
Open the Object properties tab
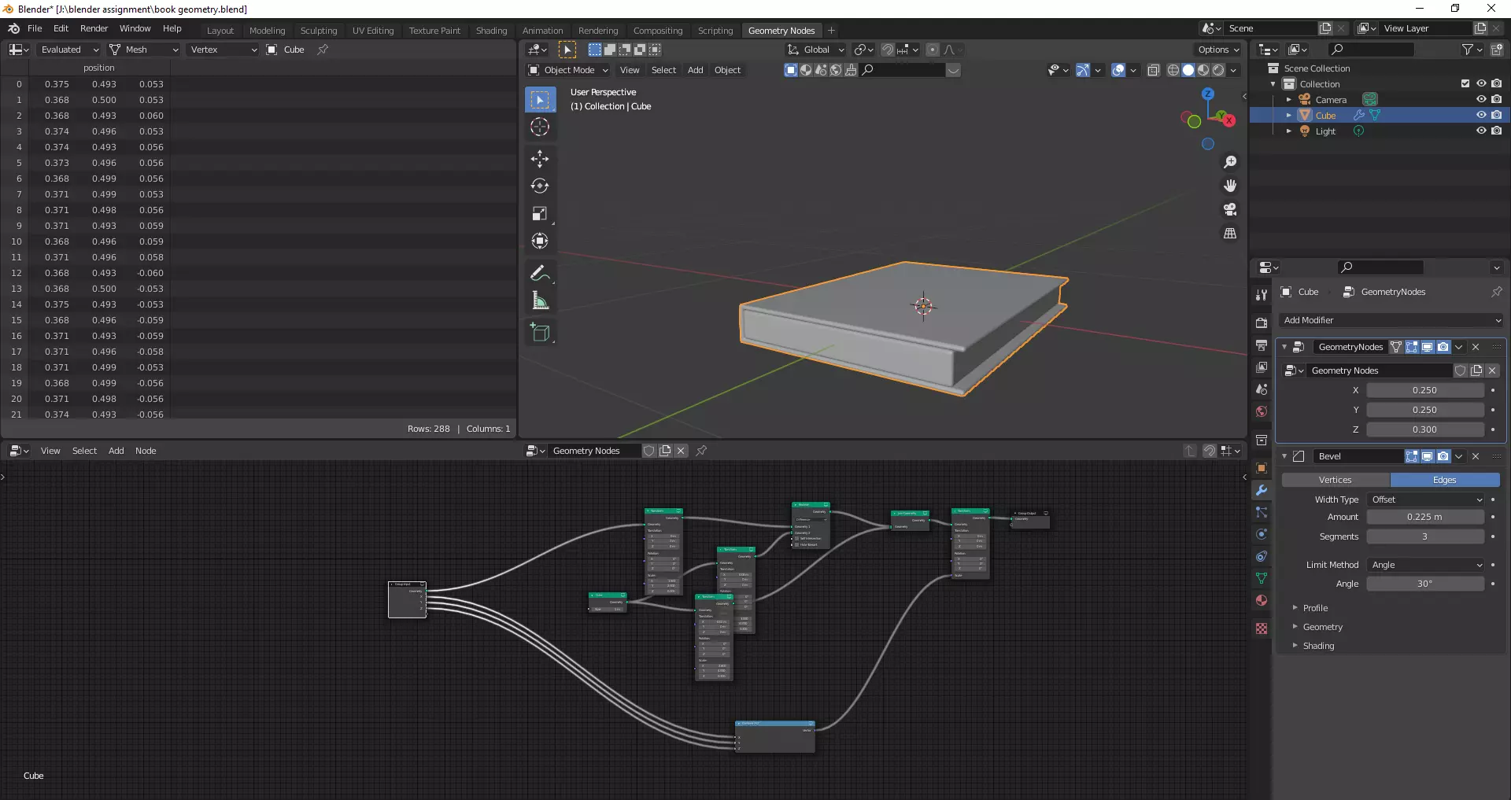tap(1262, 468)
